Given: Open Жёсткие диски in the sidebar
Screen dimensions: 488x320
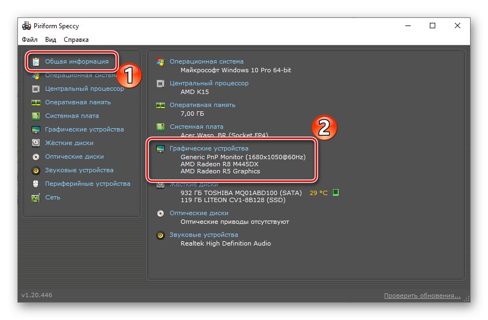Looking at the screenshot, I should (x=69, y=143).
